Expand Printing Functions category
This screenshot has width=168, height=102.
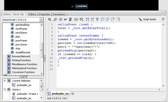click(x=21, y=60)
